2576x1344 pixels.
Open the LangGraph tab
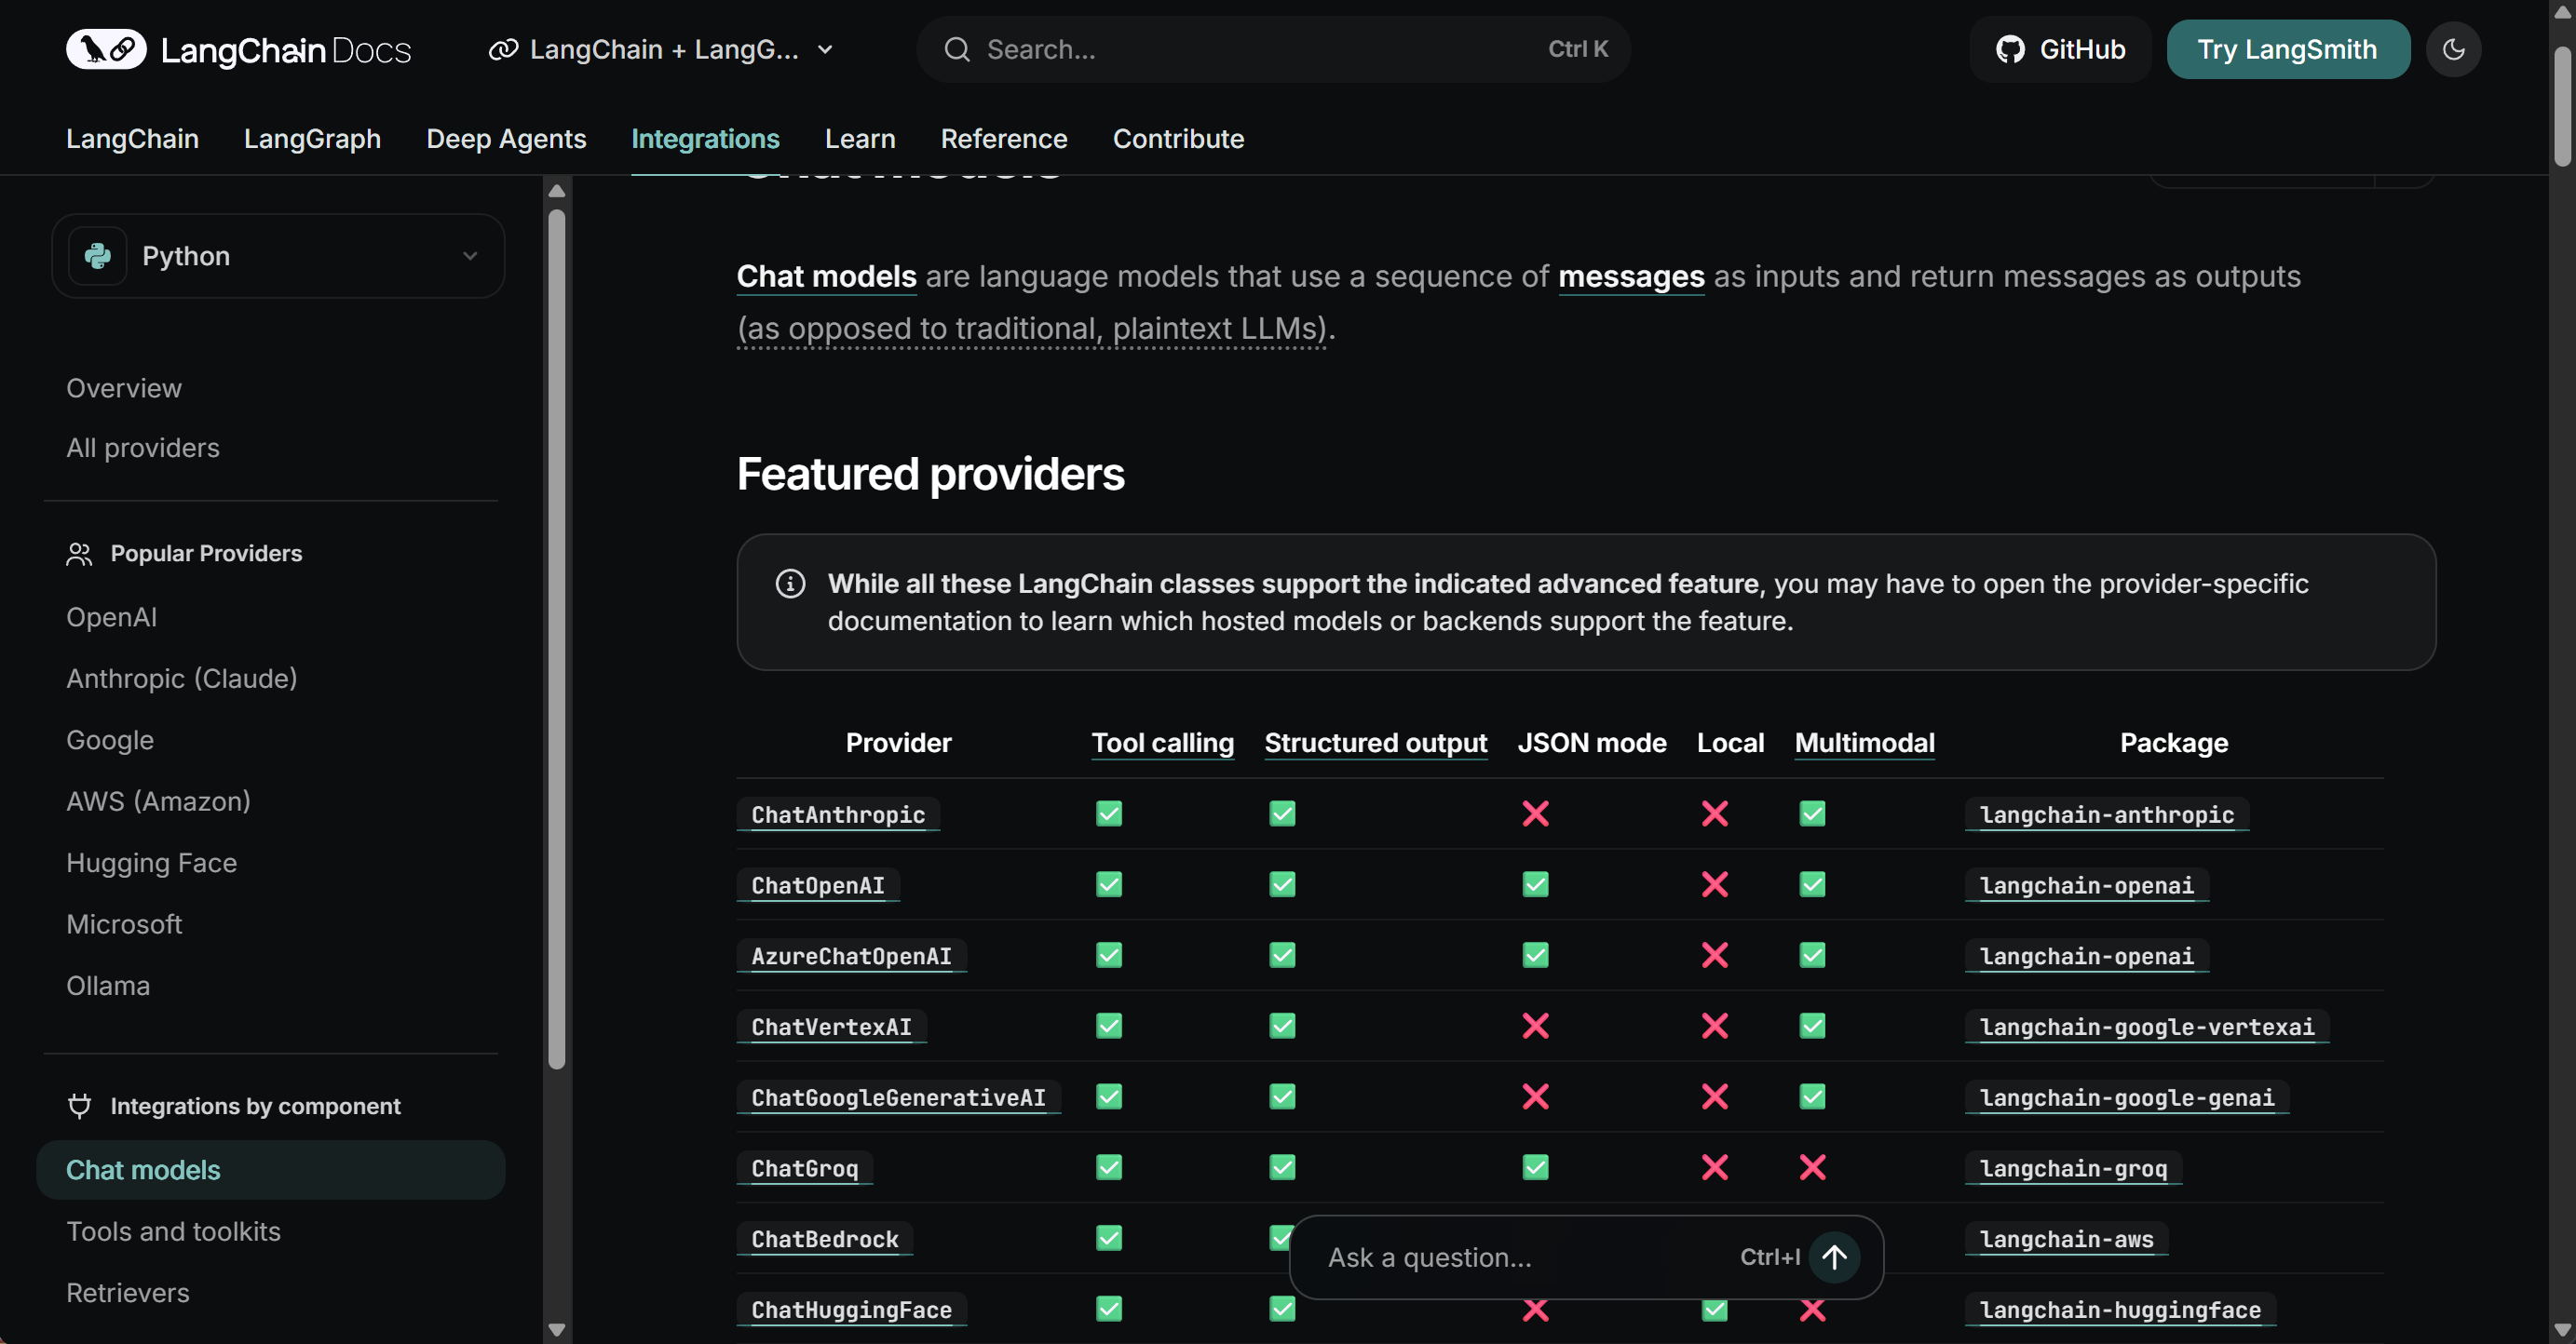pyautogui.click(x=312, y=138)
